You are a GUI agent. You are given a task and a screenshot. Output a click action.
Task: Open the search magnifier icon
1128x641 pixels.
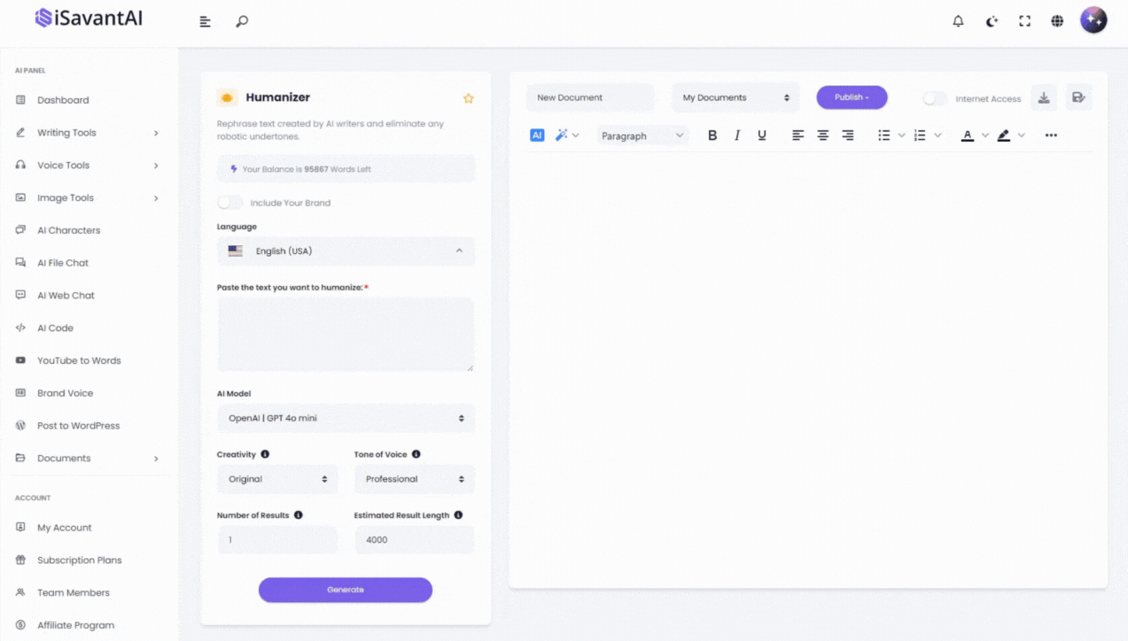[x=242, y=21]
